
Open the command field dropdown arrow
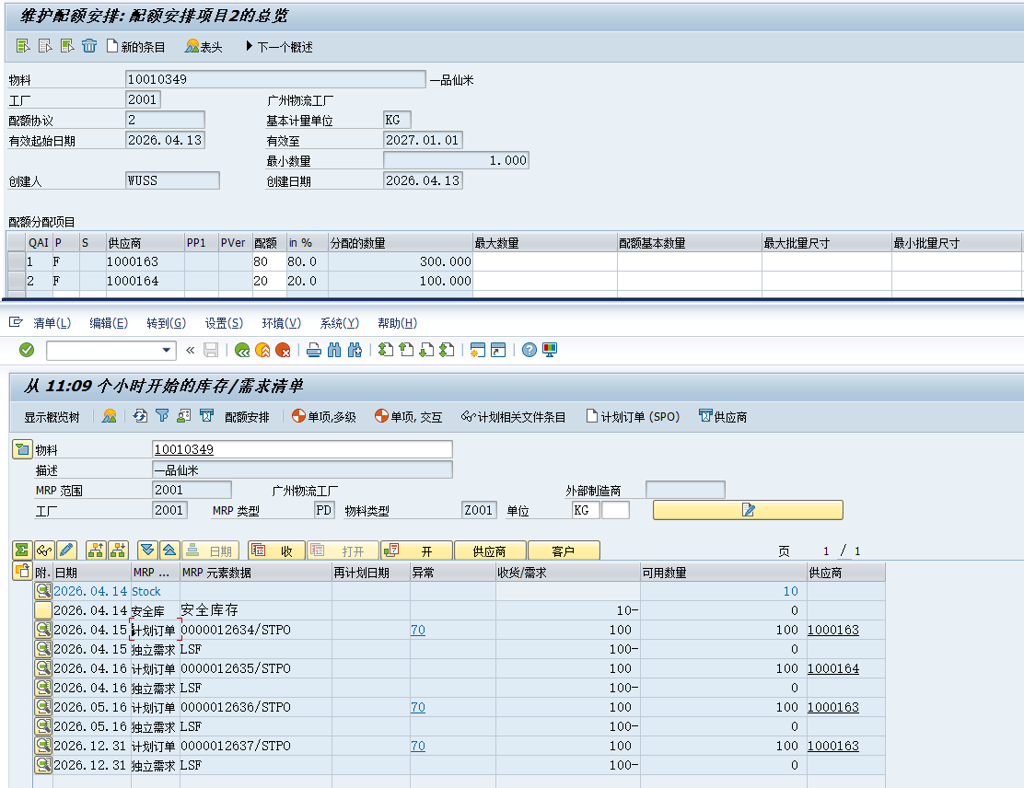tap(167, 350)
